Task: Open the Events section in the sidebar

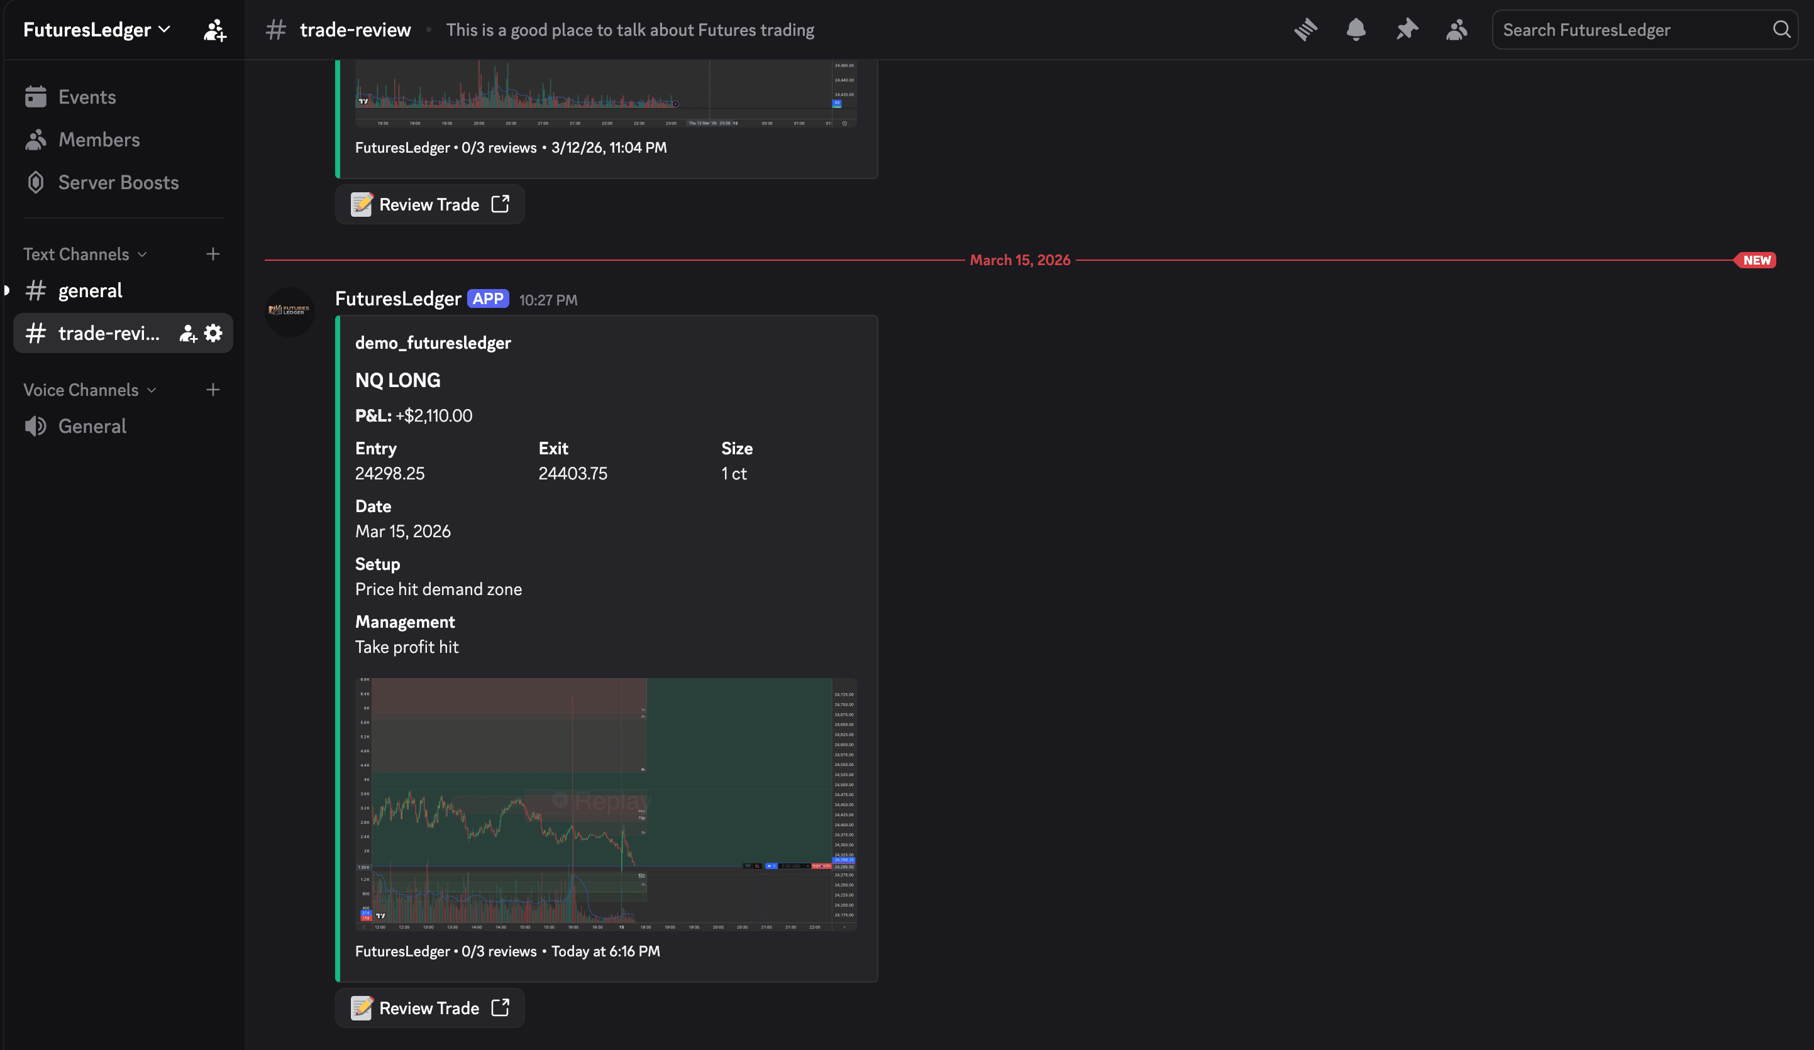Action: click(86, 96)
